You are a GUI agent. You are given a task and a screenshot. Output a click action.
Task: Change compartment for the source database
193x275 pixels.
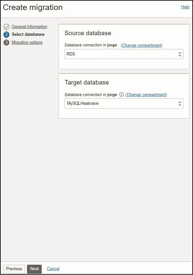141,45
